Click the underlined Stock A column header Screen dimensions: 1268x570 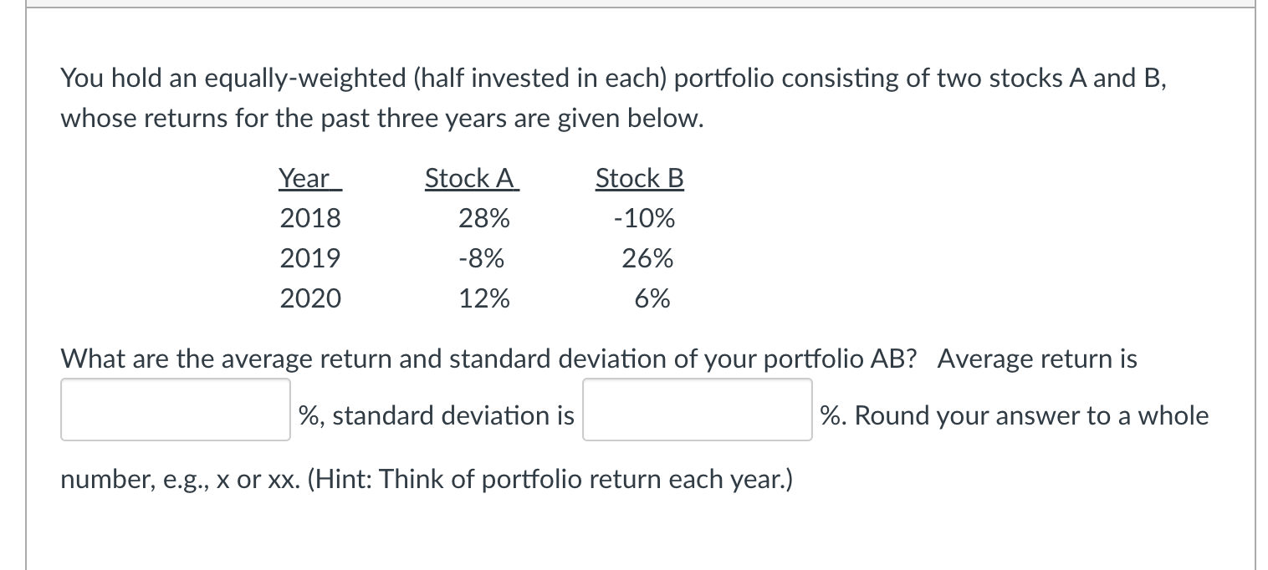point(472,178)
